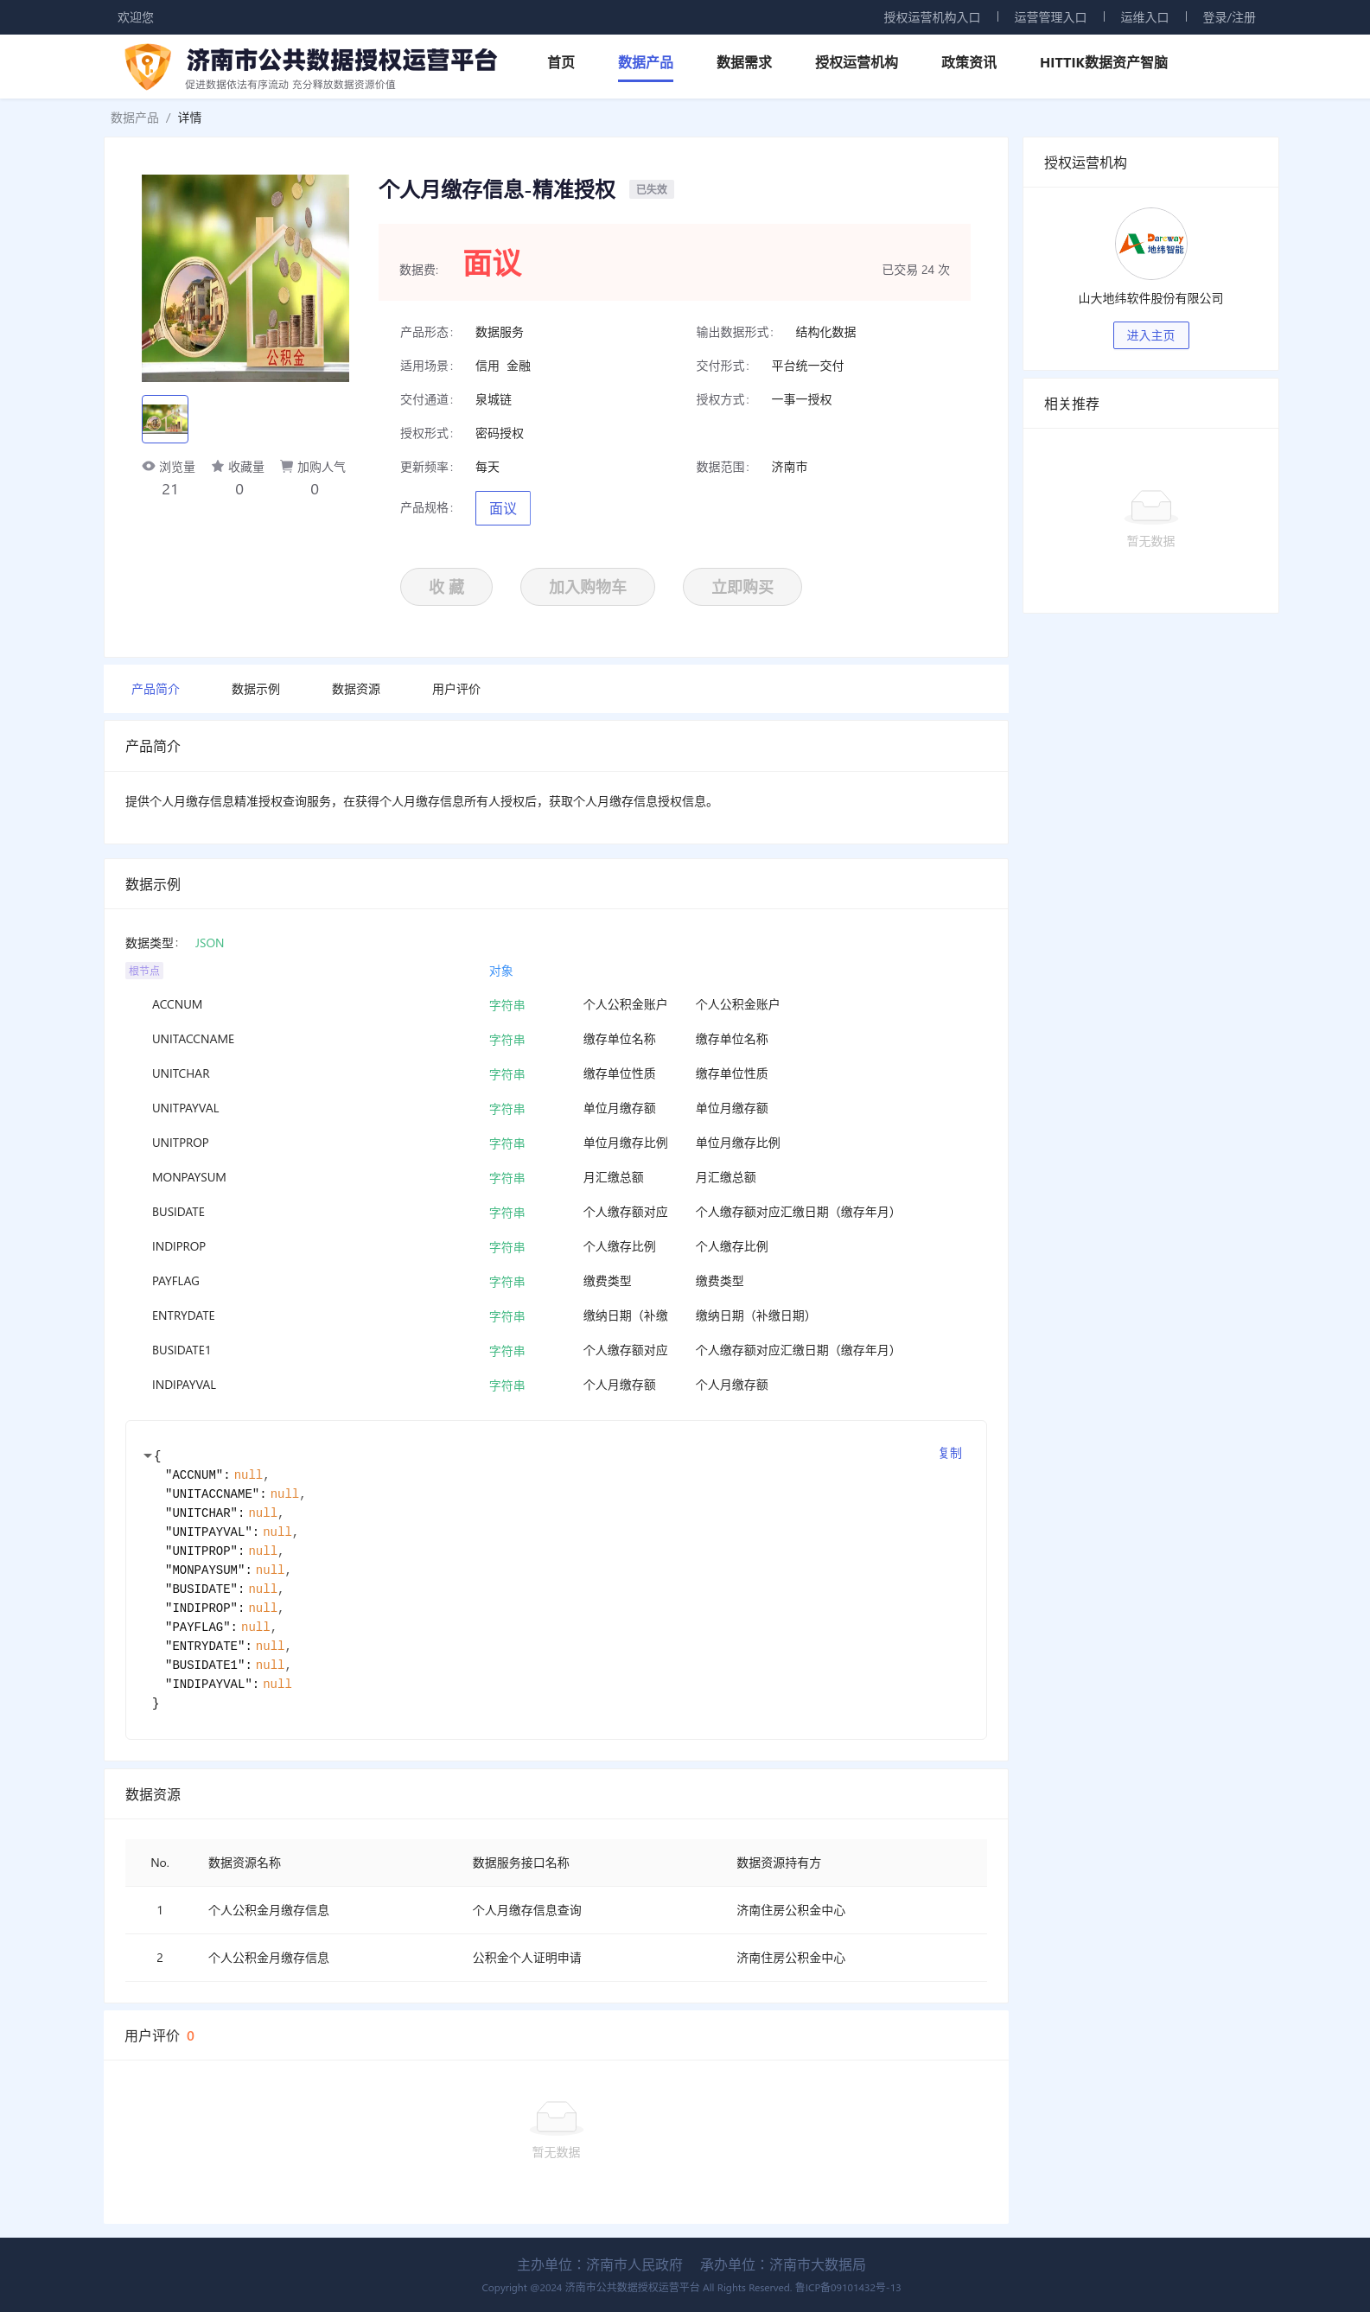Click the 数据服务接口名称 column header
This screenshot has height=2312, width=1370.
(x=519, y=1863)
